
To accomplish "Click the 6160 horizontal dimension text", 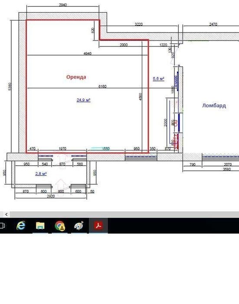I will [x=102, y=87].
